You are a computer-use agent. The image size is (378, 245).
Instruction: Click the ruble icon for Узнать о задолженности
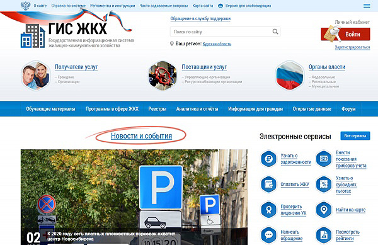(268, 159)
